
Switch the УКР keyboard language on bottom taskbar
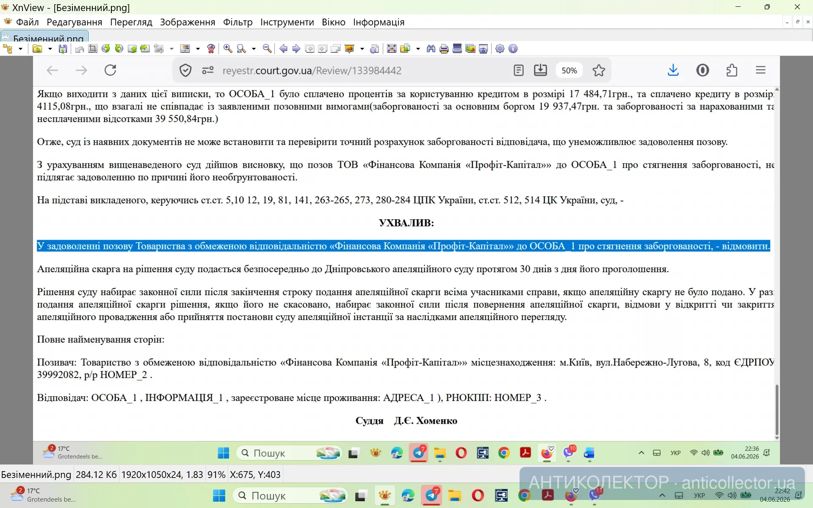coord(700,495)
